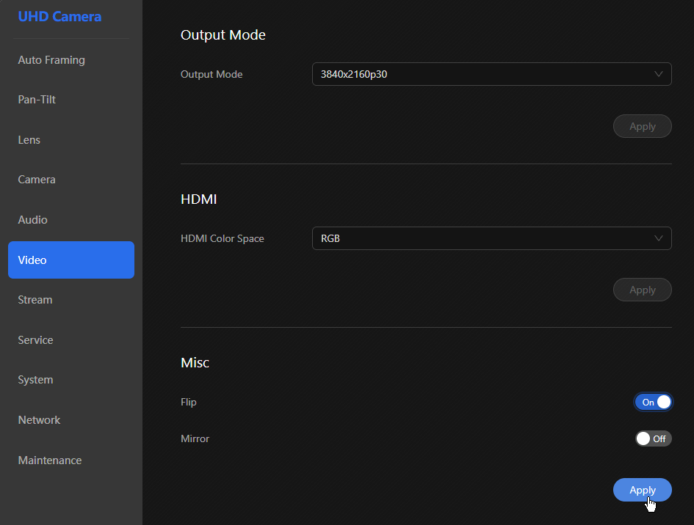
Task: Enable the Mirror switch
Action: click(654, 438)
